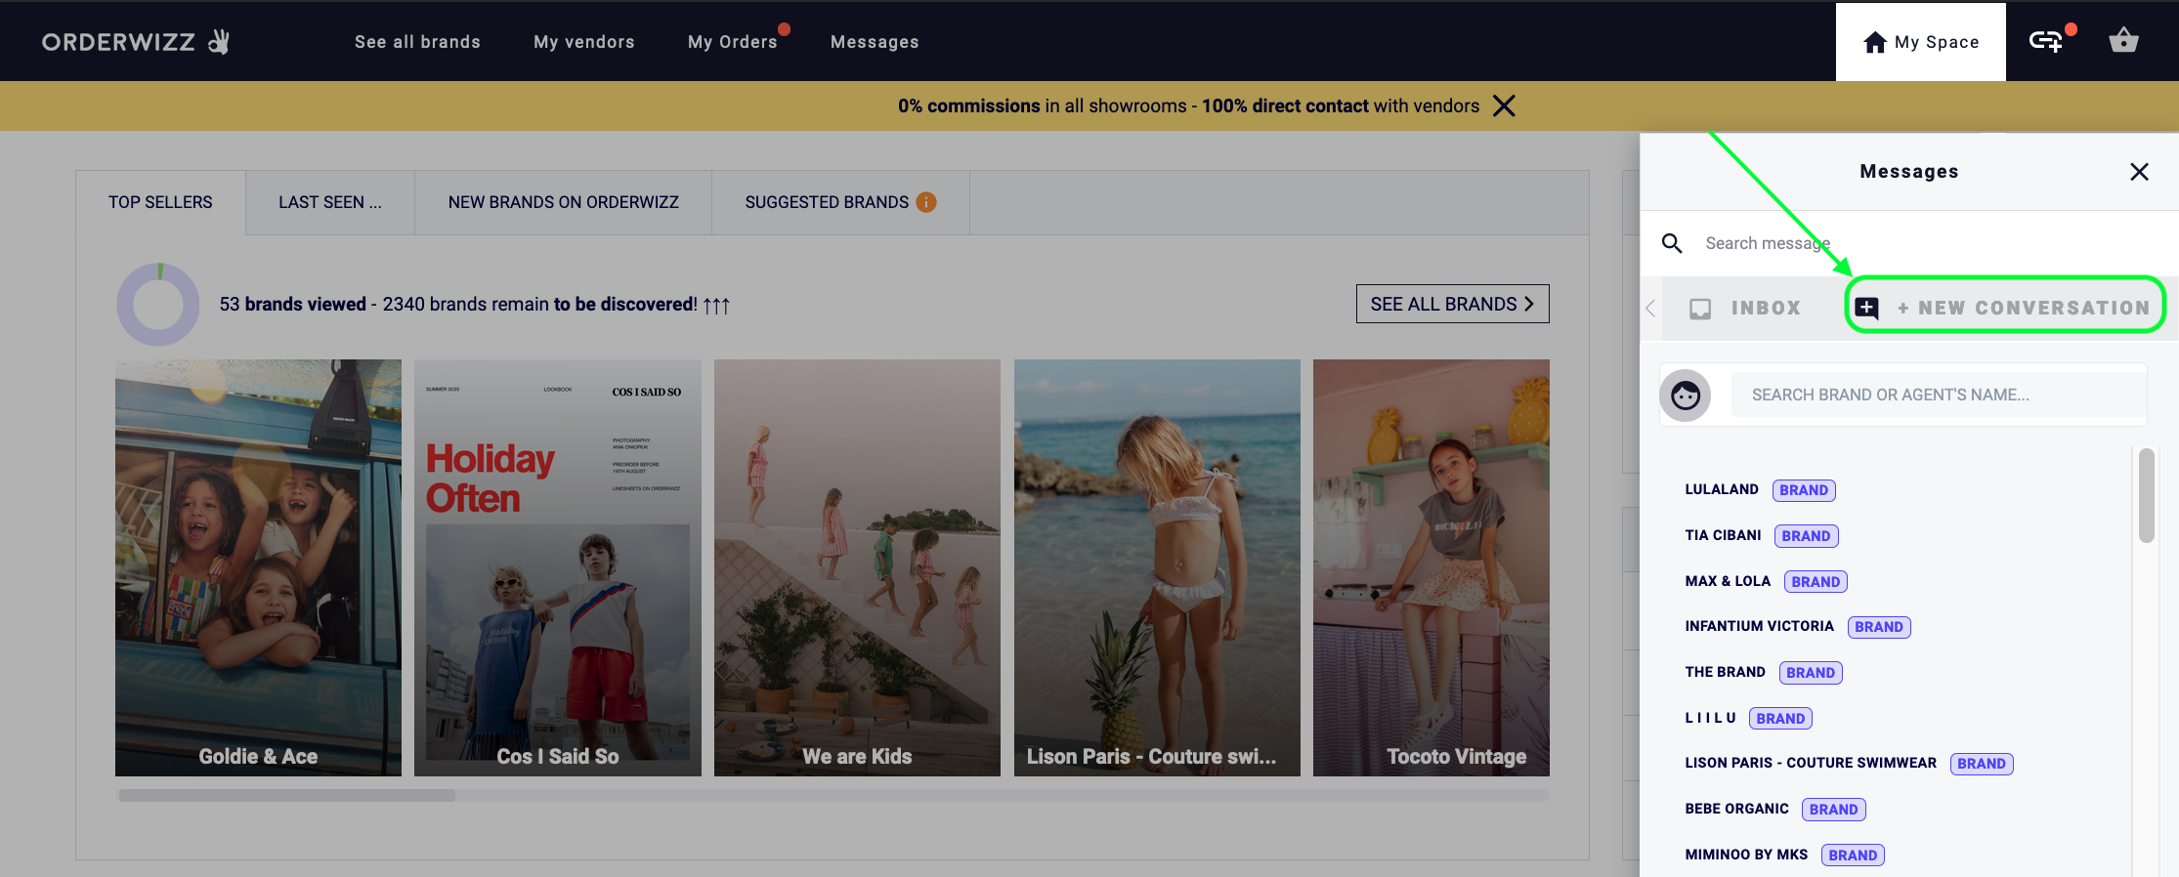Open the We are Kids brand card
This screenshot has width=2179, height=877.
pos(857,567)
